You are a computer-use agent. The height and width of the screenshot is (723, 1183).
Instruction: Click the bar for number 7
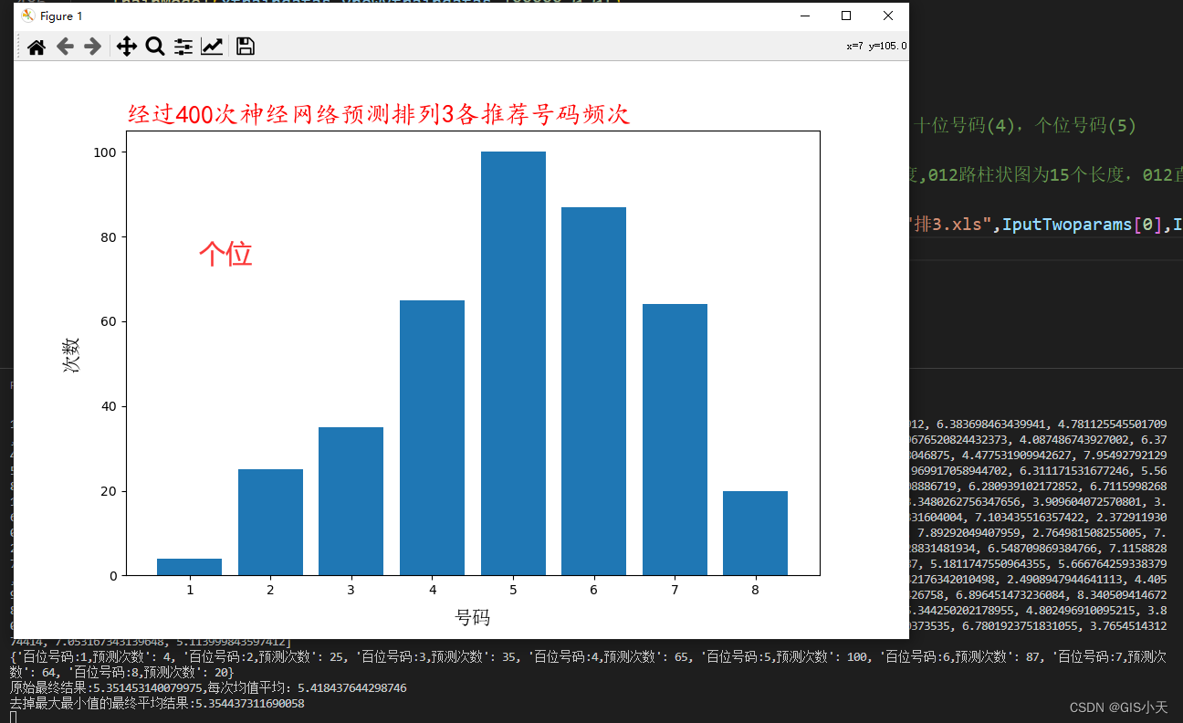pos(675,439)
